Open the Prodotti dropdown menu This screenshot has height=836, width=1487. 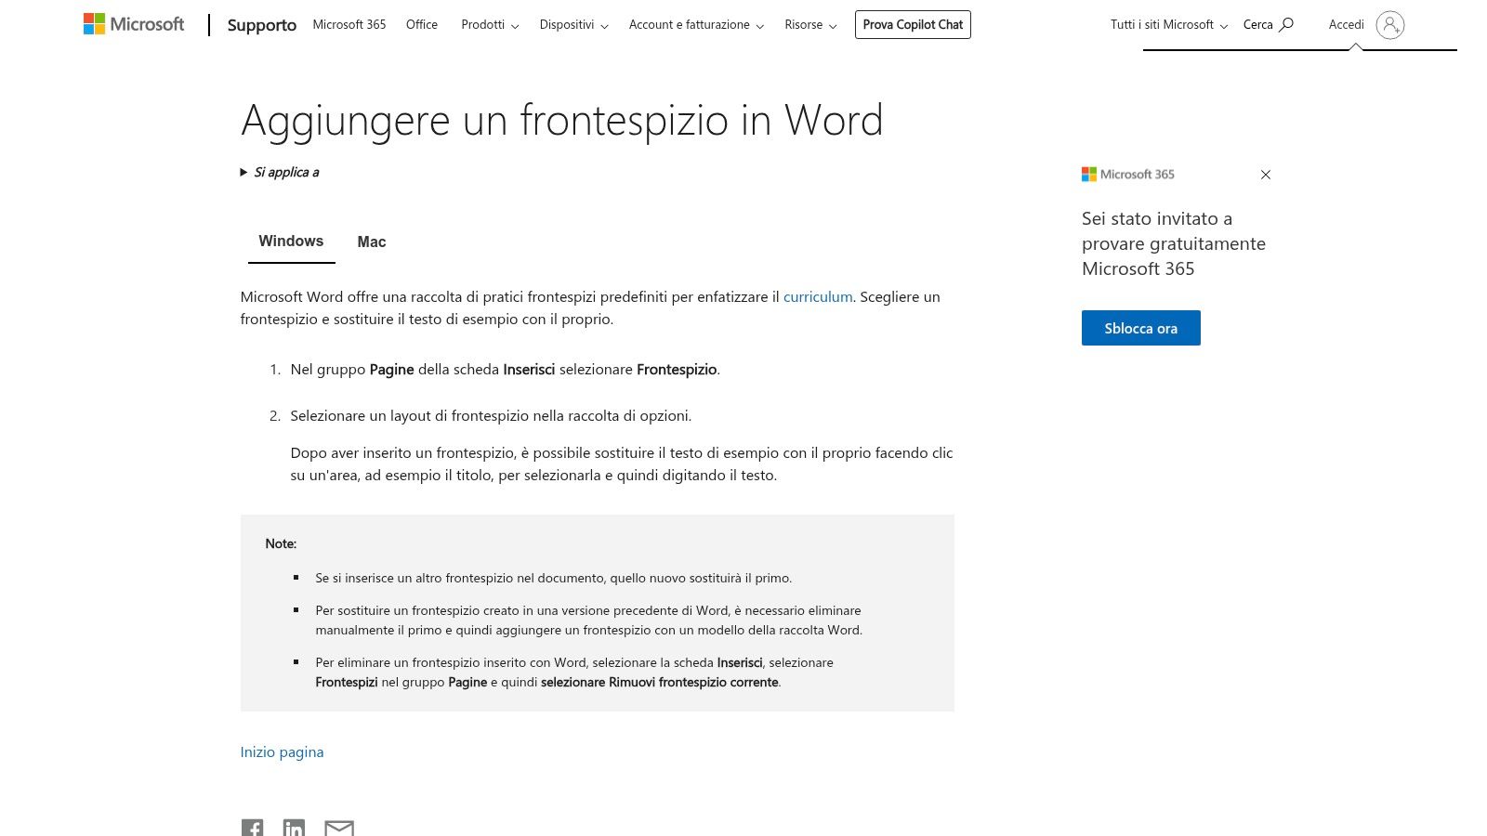[x=489, y=25]
